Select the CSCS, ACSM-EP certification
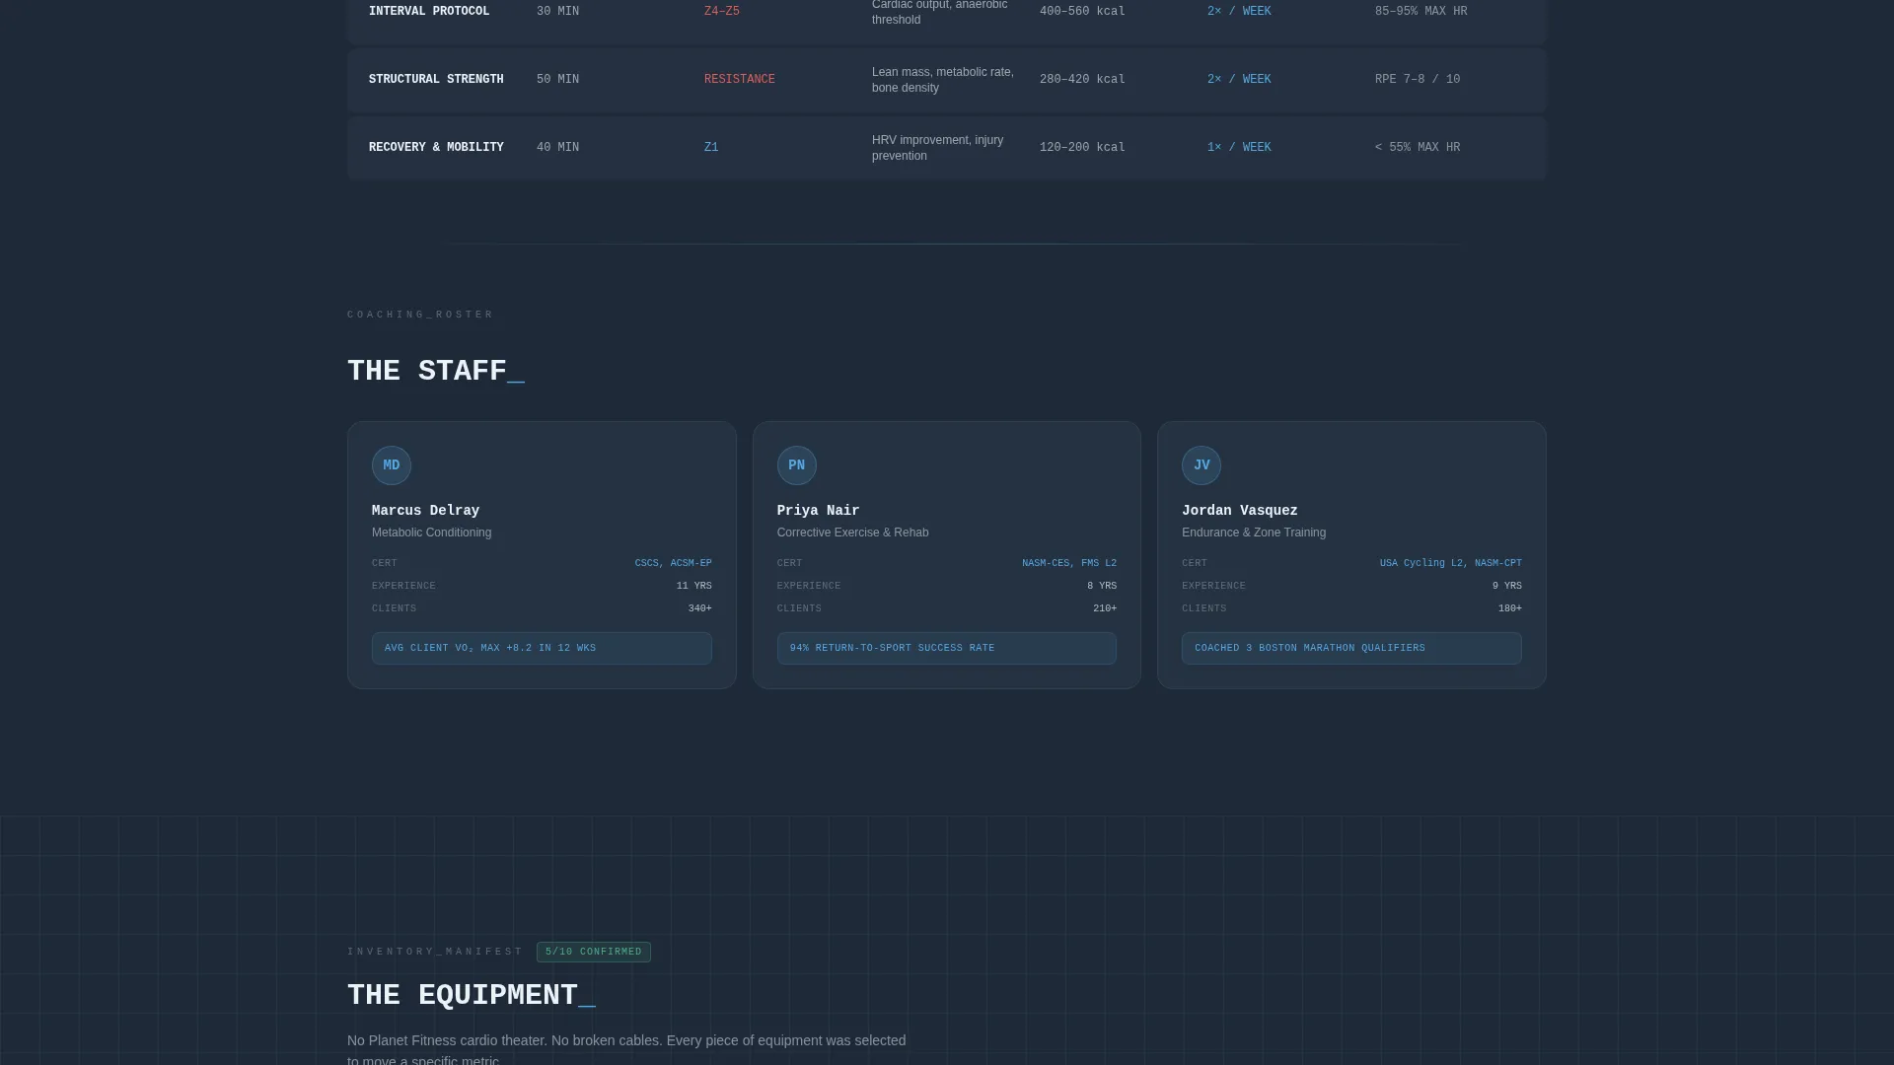Viewport: 1894px width, 1065px height. click(x=674, y=563)
